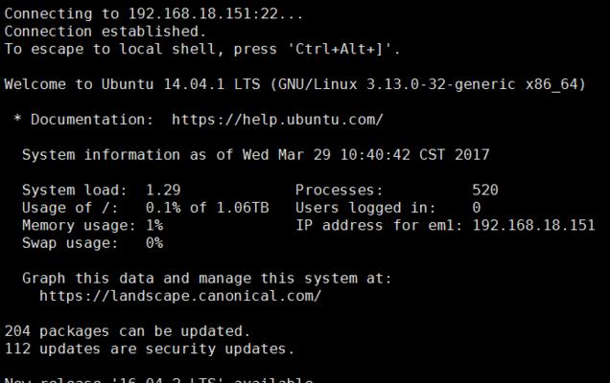Click the system information date 'Wed Mar 29'
The width and height of the screenshot is (610, 383).
[287, 155]
